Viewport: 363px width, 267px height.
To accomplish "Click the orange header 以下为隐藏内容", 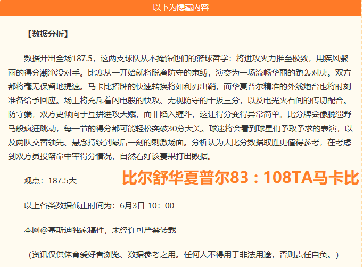I will coord(180,7).
